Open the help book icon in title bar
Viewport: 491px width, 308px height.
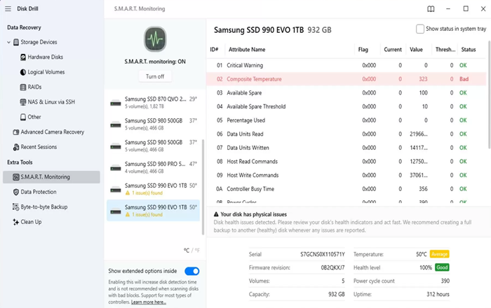431,9
